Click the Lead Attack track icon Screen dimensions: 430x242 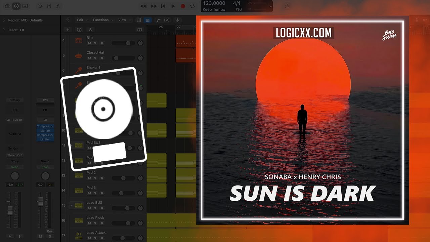pyautogui.click(x=79, y=235)
